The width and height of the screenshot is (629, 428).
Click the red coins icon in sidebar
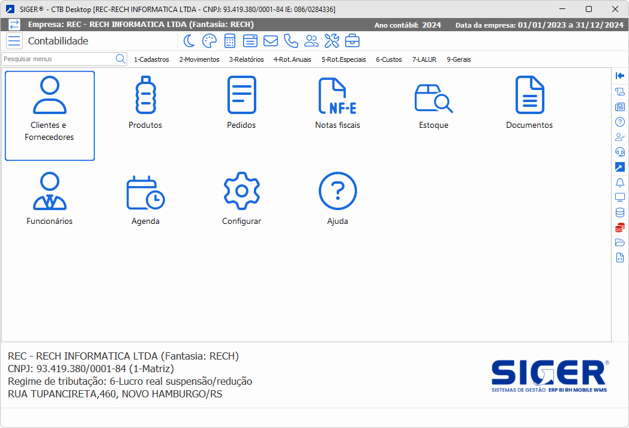click(620, 228)
